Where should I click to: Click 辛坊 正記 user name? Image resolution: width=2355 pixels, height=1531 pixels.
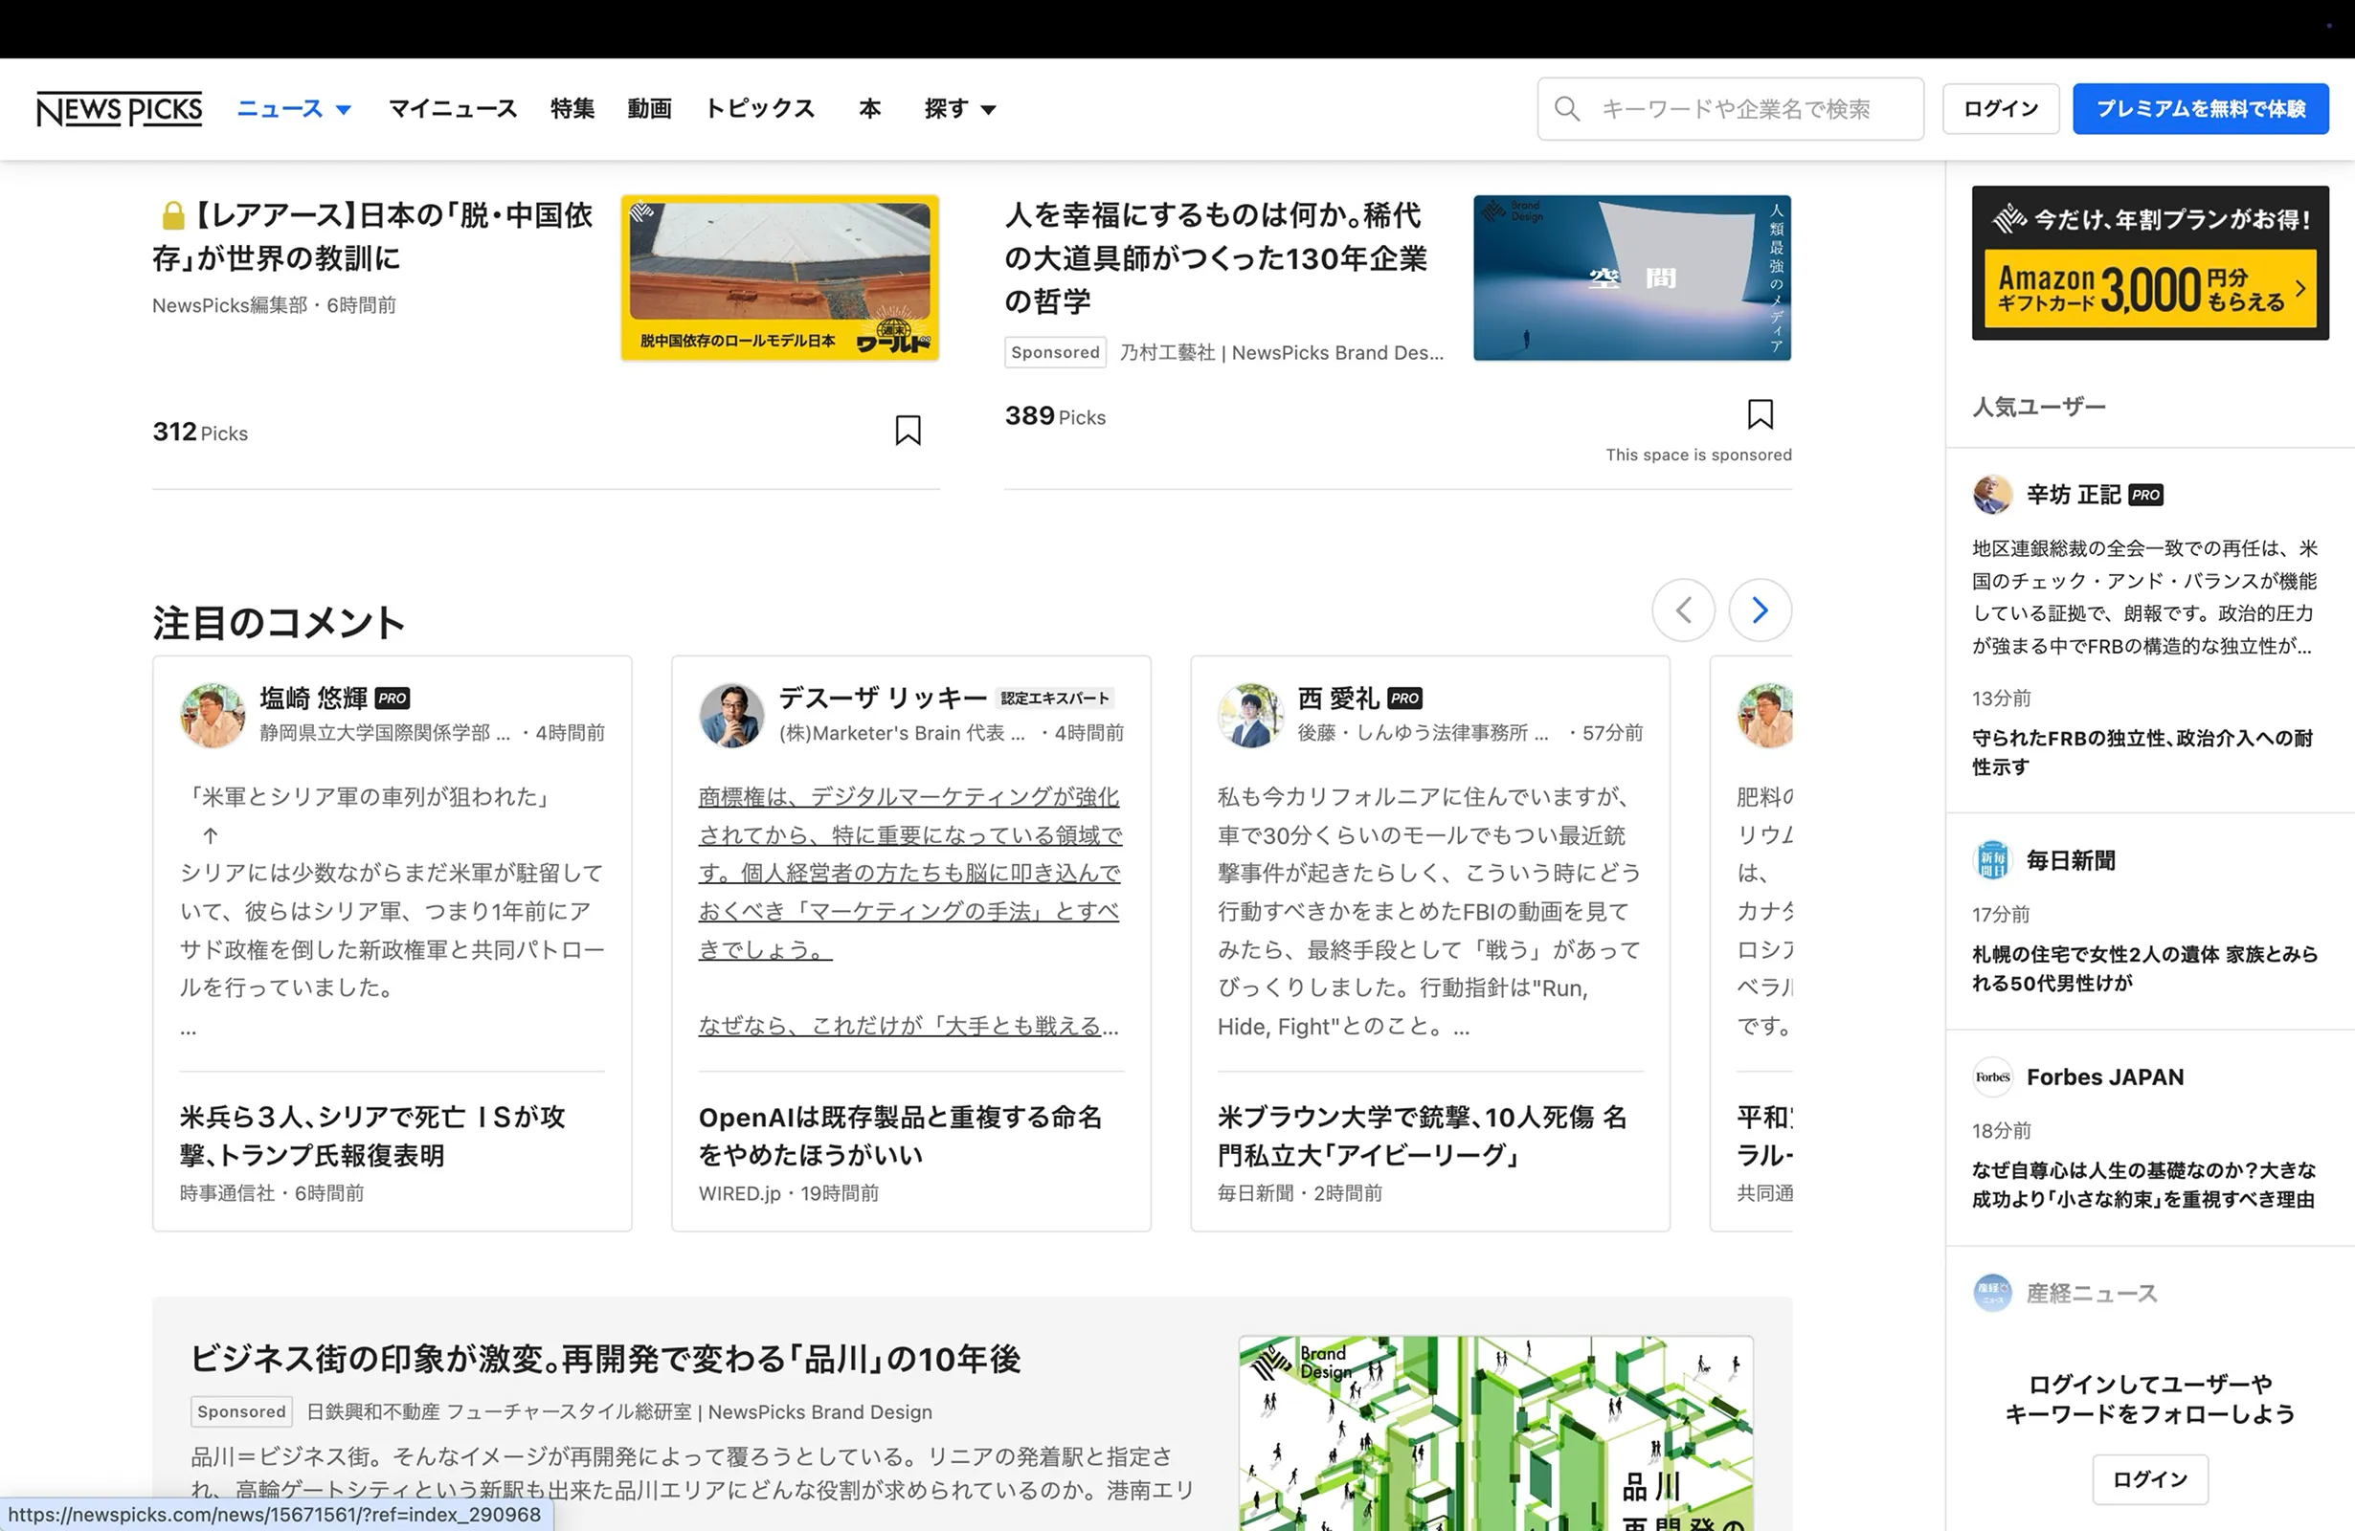pyautogui.click(x=2073, y=495)
